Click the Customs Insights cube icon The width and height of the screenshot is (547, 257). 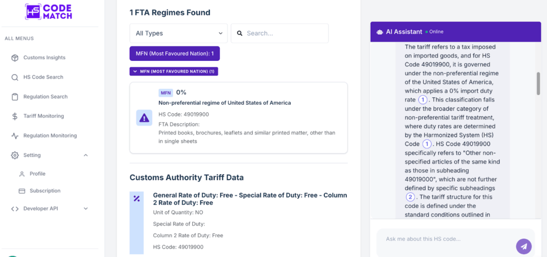pos(14,58)
